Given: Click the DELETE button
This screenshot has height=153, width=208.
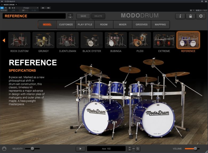Looking at the screenshot, I should point(98,16).
